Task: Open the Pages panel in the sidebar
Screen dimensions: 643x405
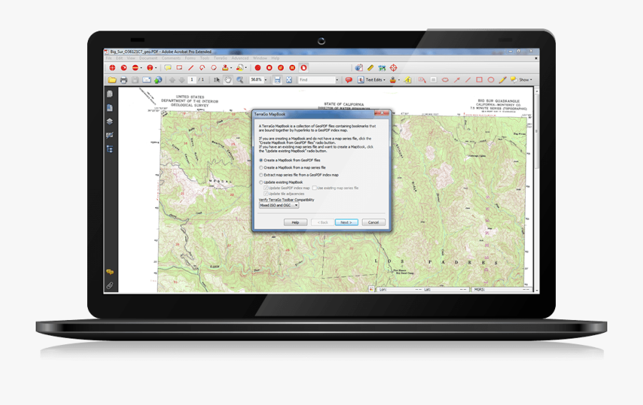Action: 110,94
